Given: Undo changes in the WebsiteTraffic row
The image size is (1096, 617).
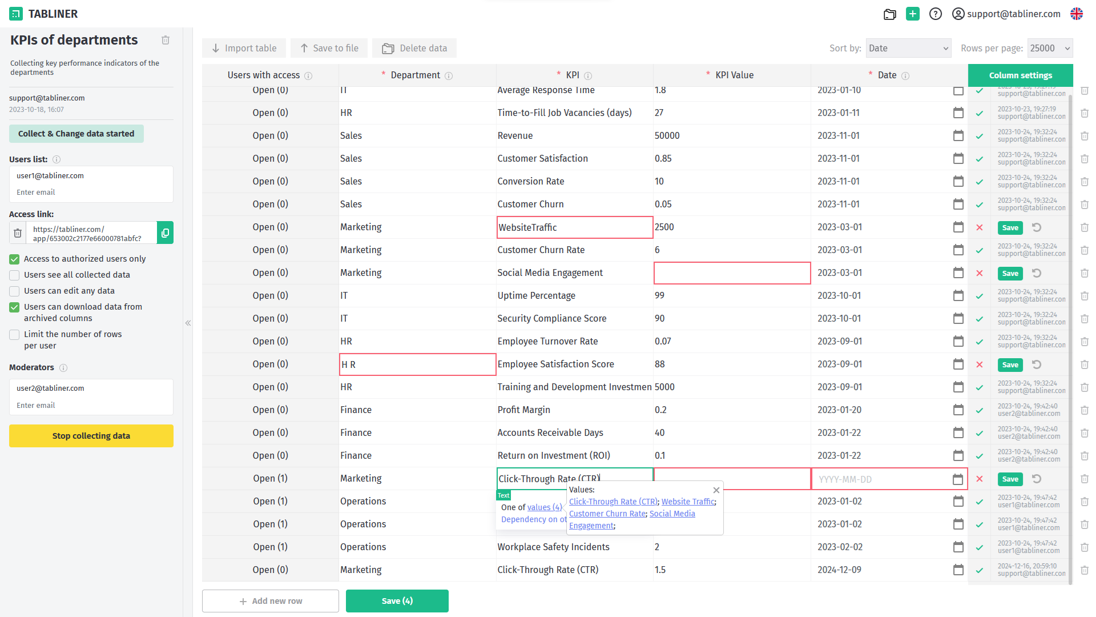Looking at the screenshot, I should 1037,227.
